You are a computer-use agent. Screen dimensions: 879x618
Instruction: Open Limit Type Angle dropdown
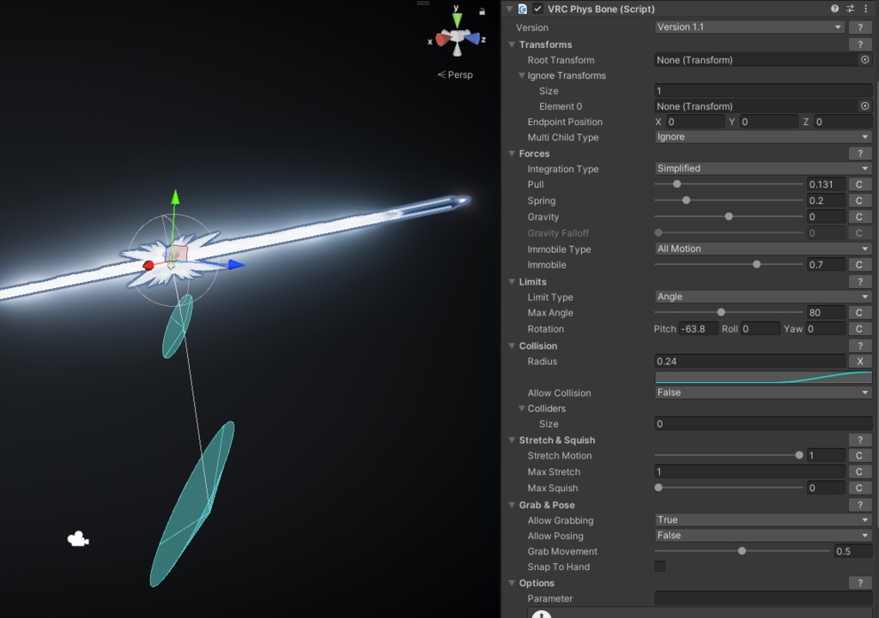[x=763, y=297]
